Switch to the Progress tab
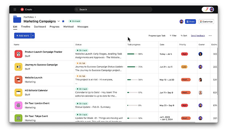Image resolution: width=227 pixels, height=132 pixels. click(x=54, y=27)
